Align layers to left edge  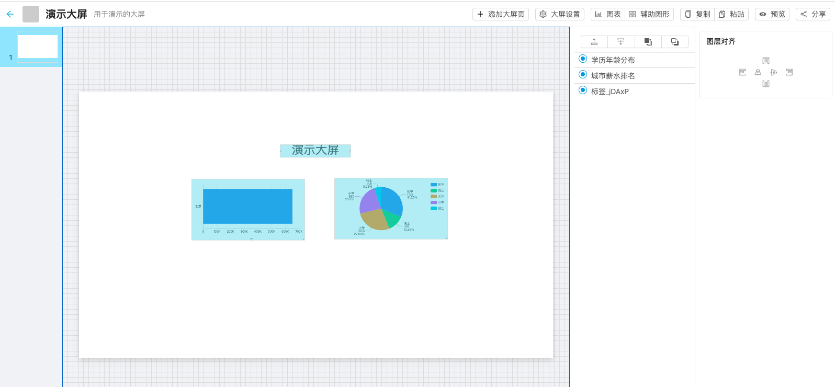click(742, 72)
